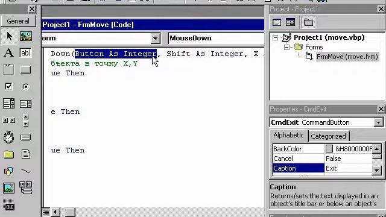Select the OptionButton control tool
The height and width of the screenshot is (217, 386).
click(25, 87)
